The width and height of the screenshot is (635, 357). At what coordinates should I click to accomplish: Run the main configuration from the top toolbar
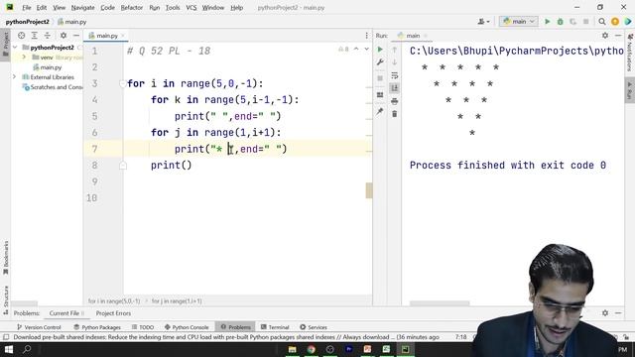tap(547, 22)
